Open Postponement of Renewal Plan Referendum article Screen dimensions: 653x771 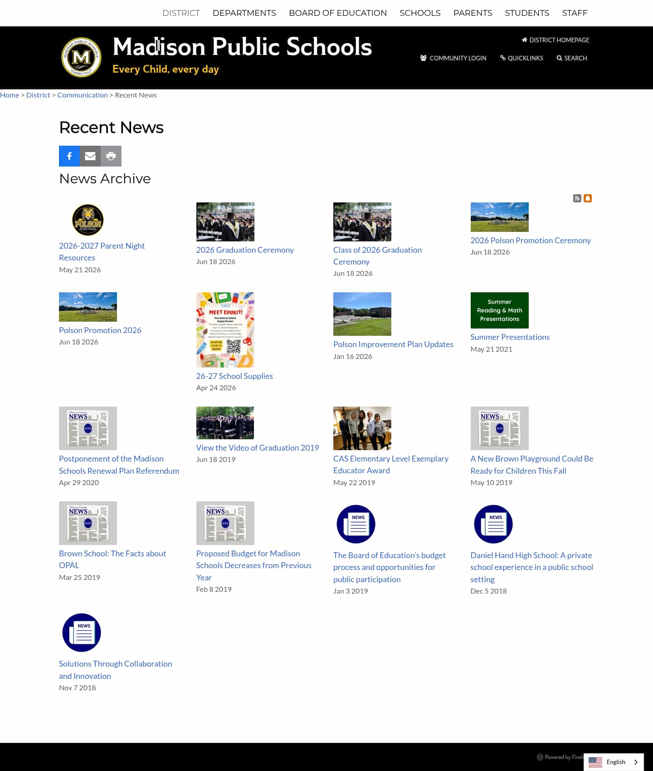[119, 465]
